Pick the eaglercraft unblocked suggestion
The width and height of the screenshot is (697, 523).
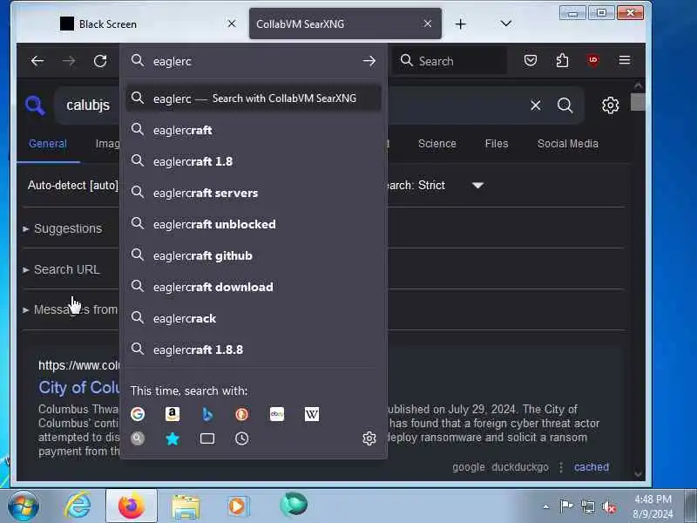(x=254, y=224)
